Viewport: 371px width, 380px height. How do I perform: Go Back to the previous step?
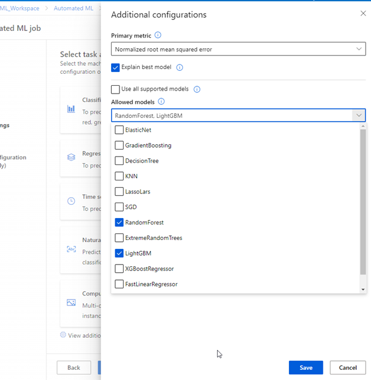pos(74,367)
